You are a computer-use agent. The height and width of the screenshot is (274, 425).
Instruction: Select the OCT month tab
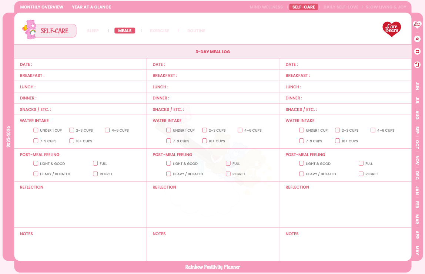417,145
